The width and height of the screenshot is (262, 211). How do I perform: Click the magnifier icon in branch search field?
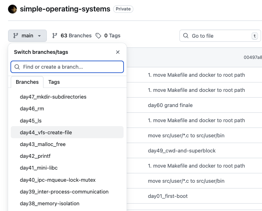(x=17, y=67)
